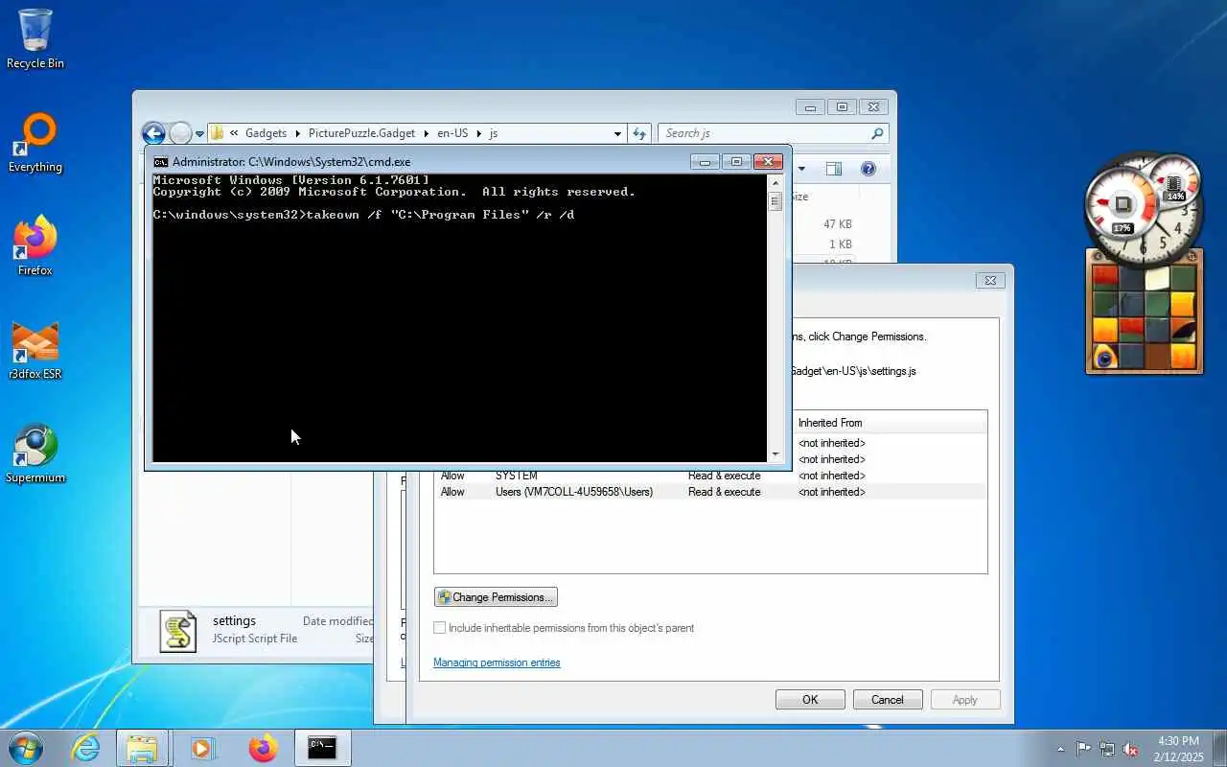
Task: Click the muted volume tray icon
Action: [x=1131, y=749]
